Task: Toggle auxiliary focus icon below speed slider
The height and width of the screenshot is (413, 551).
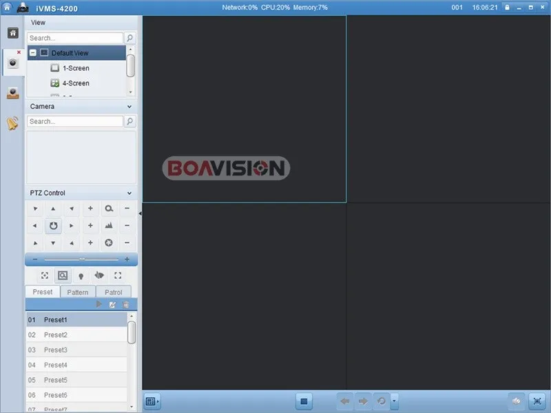Action: point(45,276)
